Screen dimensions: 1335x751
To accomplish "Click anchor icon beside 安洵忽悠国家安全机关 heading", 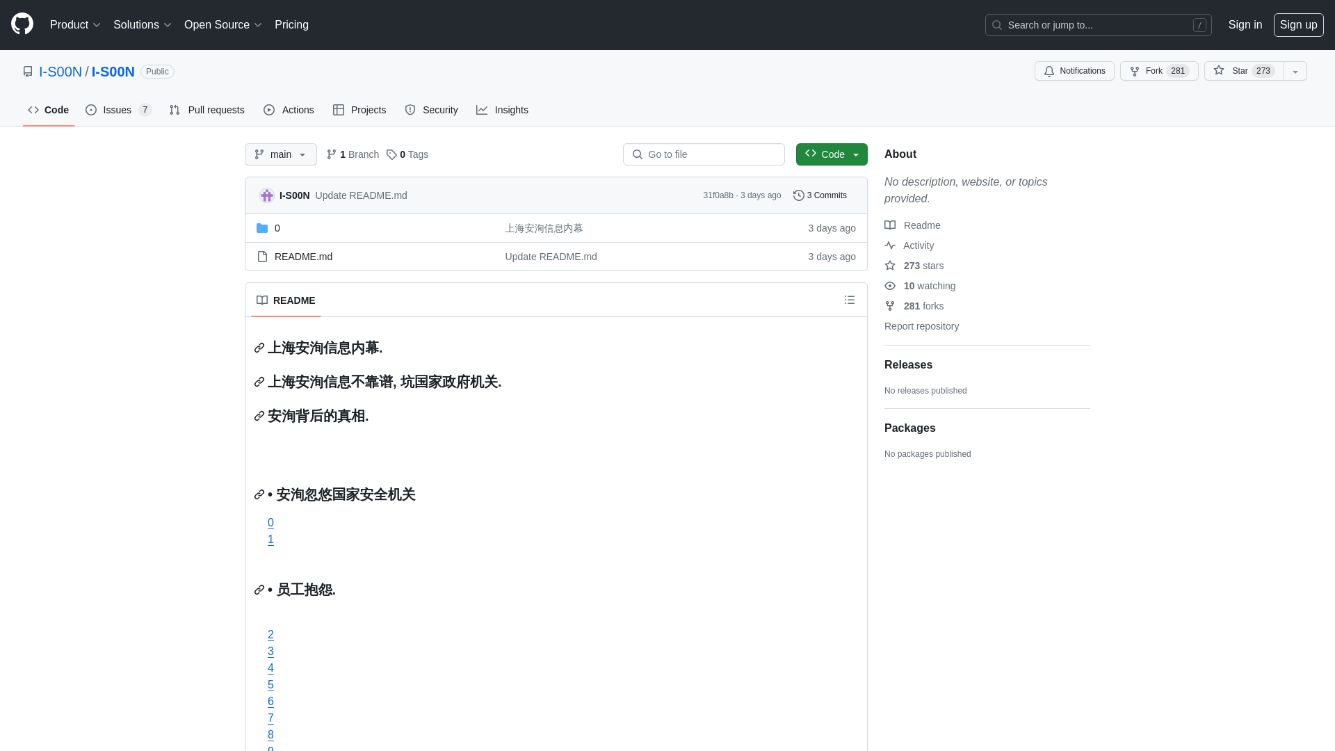I will [259, 494].
